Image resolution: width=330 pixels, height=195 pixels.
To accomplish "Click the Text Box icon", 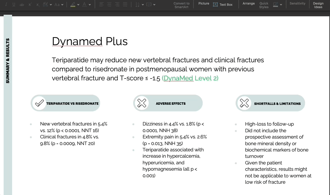I will (x=215, y=5).
